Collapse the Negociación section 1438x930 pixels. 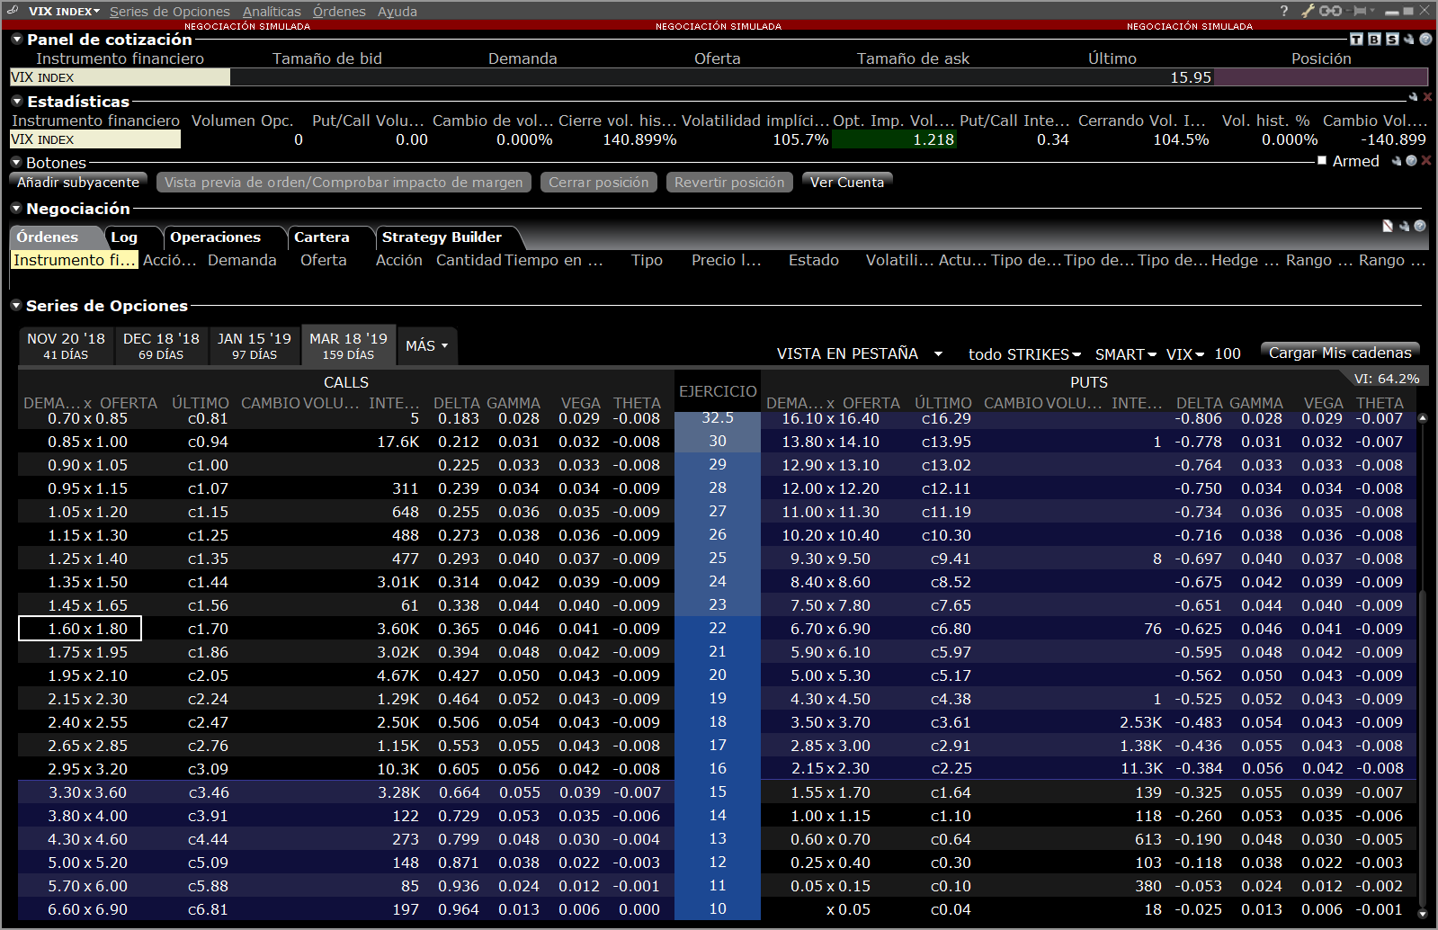(x=16, y=208)
